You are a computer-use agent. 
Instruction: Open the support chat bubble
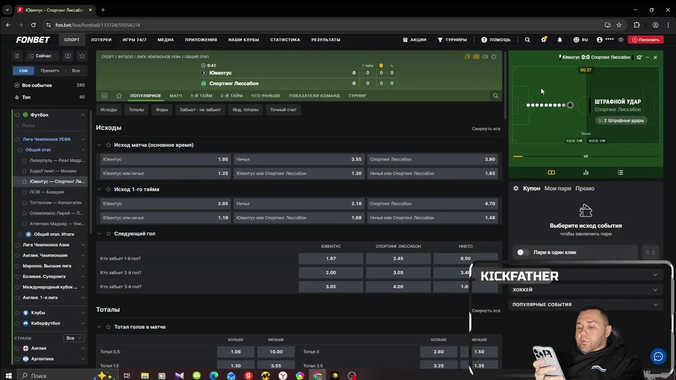point(658,356)
